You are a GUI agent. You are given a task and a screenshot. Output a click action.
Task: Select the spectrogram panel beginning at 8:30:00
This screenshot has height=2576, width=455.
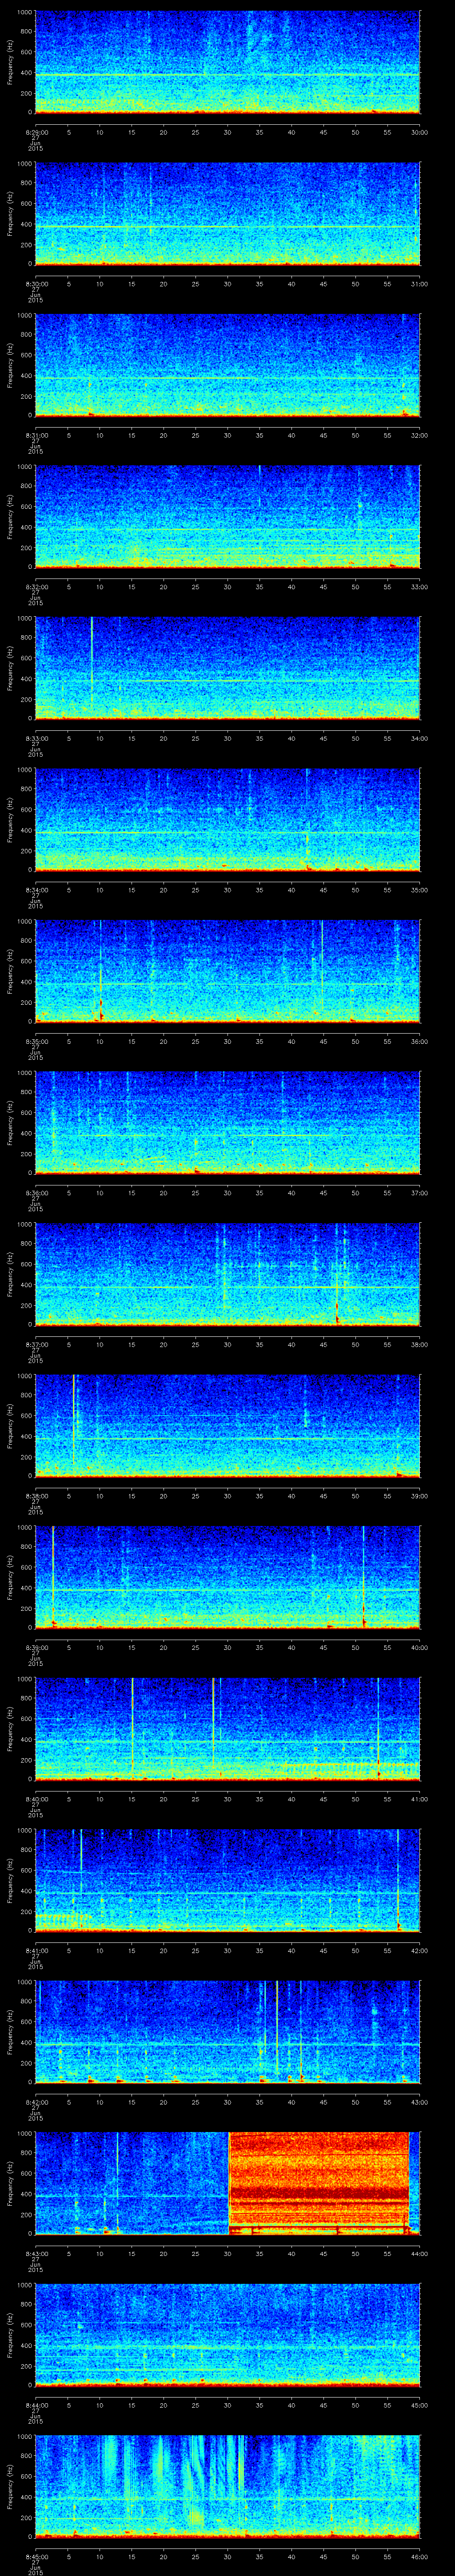point(227,214)
